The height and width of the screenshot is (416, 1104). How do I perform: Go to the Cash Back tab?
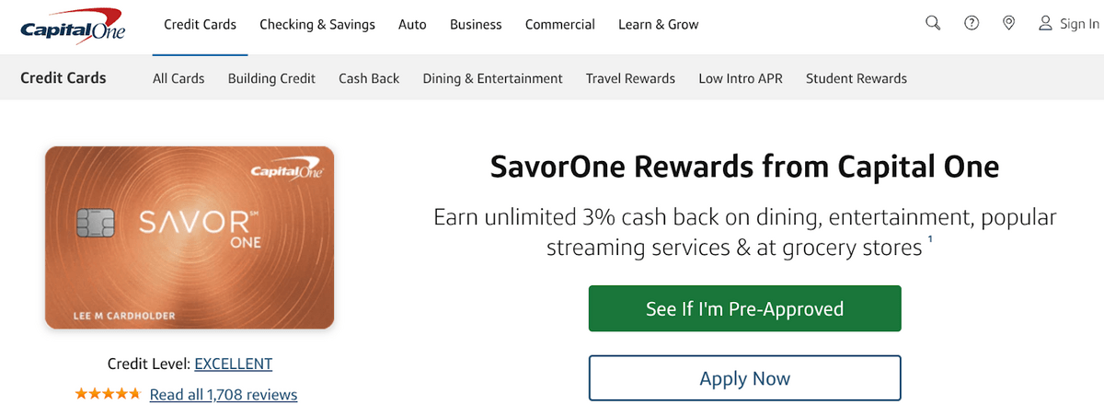pos(369,78)
